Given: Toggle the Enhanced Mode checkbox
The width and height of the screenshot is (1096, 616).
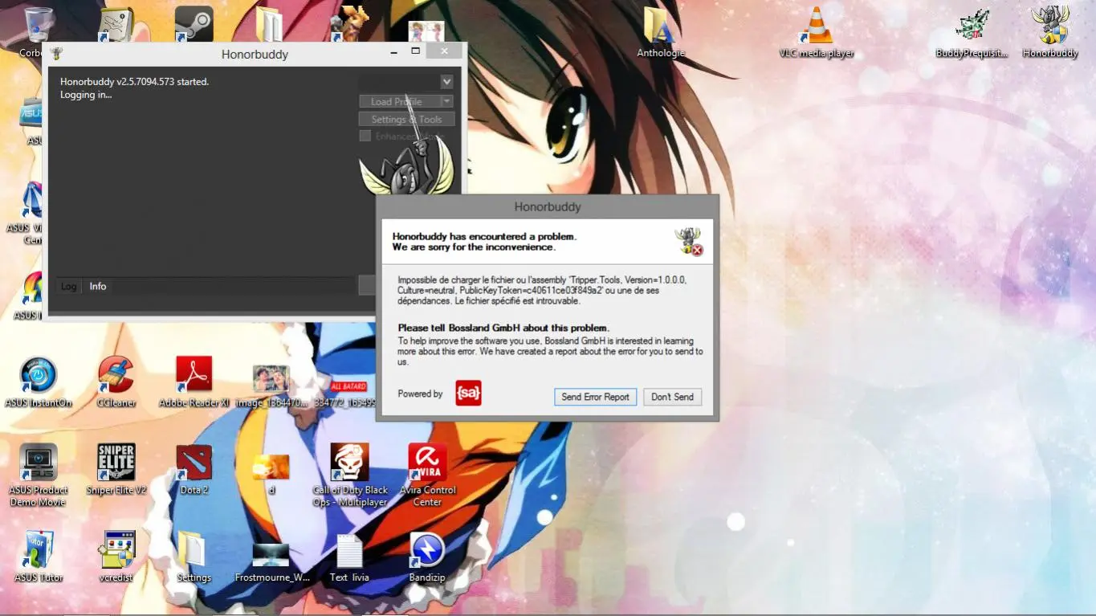Looking at the screenshot, I should click(365, 136).
